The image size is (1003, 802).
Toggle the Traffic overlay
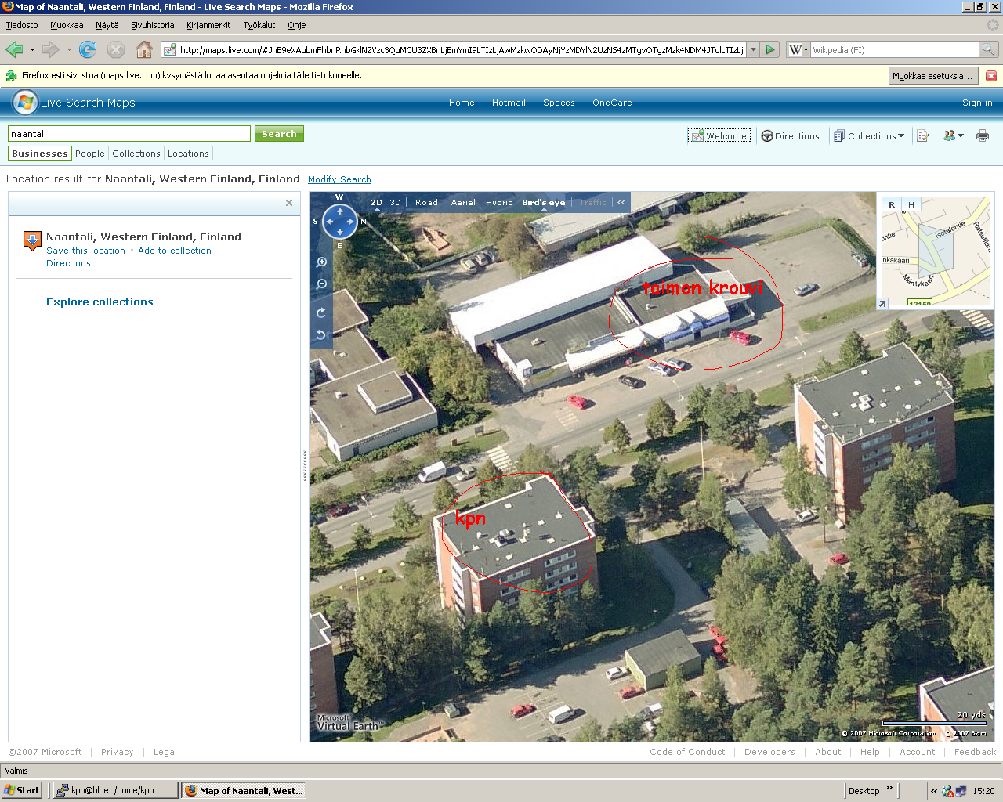(593, 202)
